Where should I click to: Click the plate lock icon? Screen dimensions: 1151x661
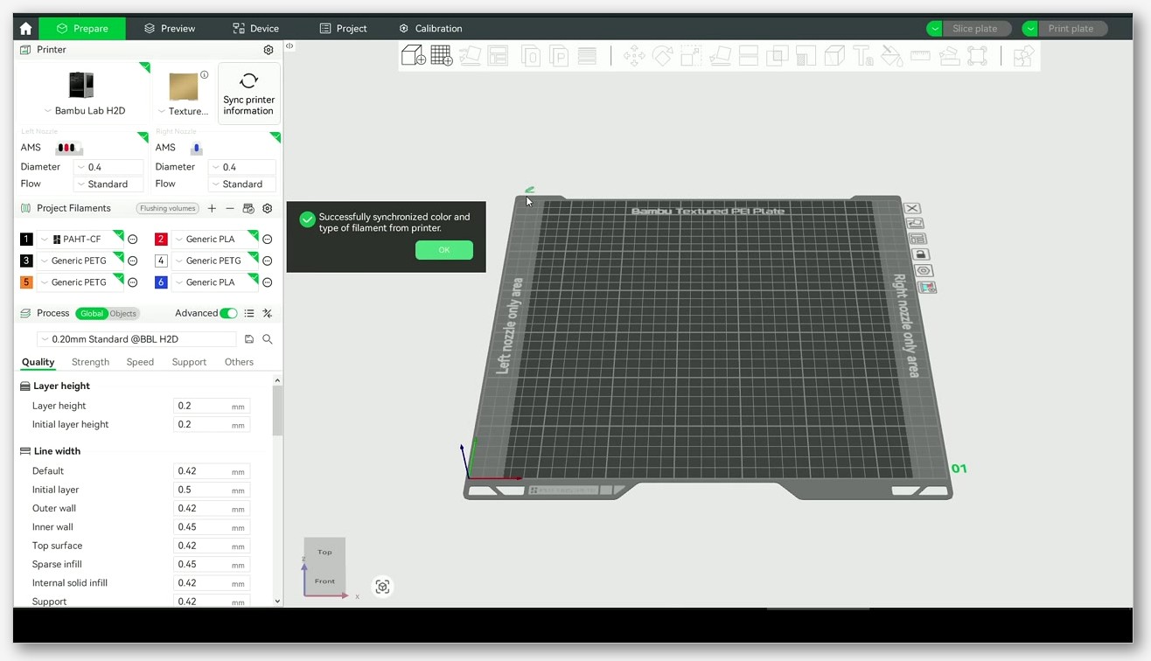(920, 254)
